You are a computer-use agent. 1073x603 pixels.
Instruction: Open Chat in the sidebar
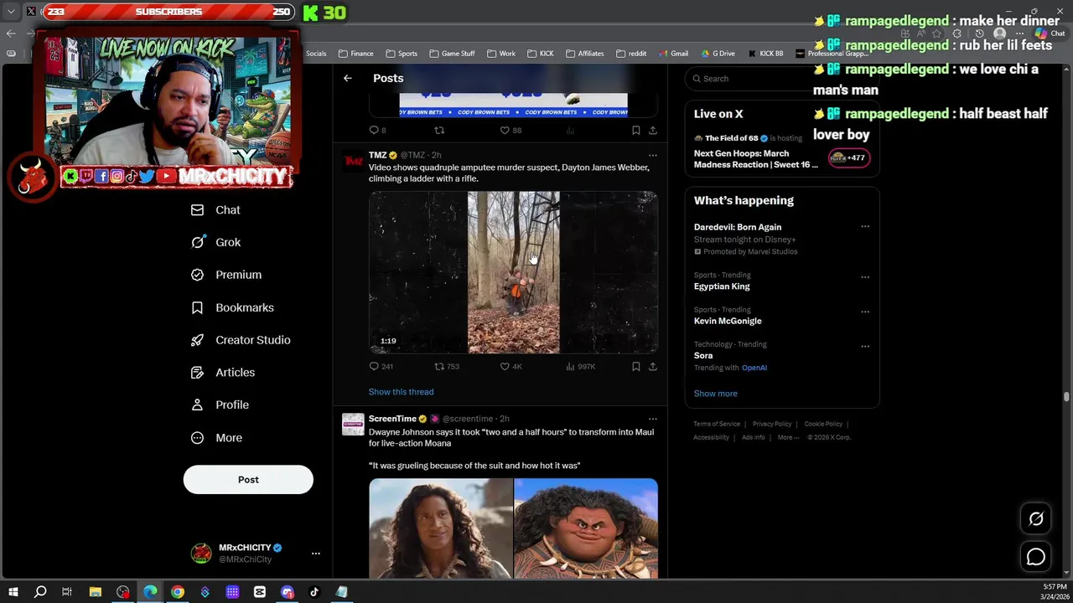tap(215, 210)
